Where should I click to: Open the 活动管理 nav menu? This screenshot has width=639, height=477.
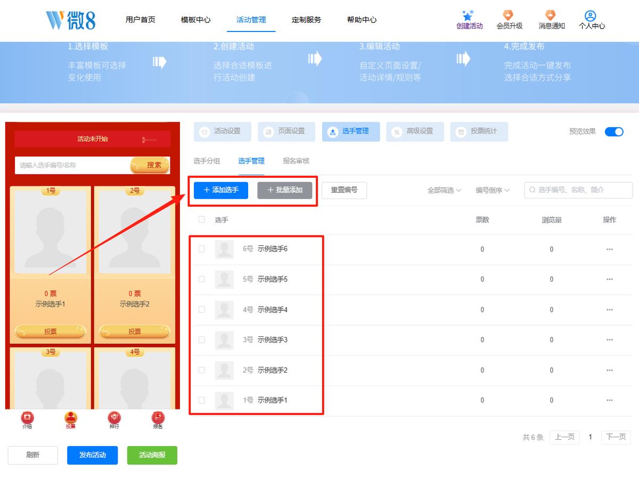251,20
